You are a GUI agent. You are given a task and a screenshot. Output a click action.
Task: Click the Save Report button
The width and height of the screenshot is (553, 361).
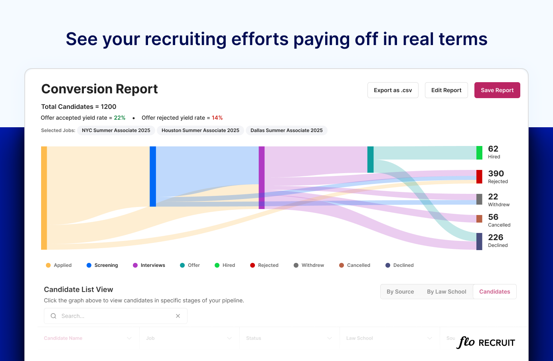(497, 90)
